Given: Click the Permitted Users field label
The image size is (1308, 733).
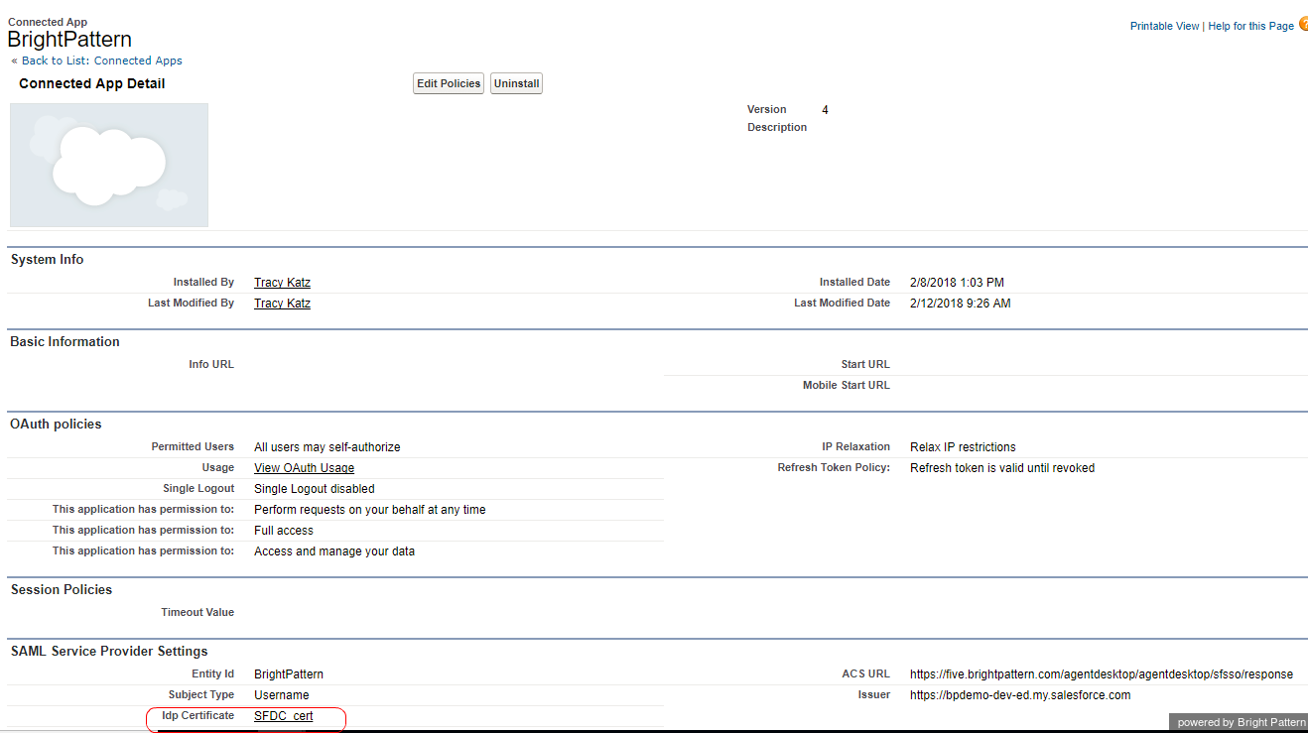Looking at the screenshot, I should [x=193, y=446].
